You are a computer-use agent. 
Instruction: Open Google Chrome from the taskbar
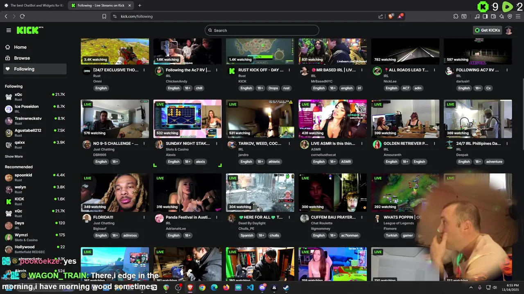tap(202, 287)
